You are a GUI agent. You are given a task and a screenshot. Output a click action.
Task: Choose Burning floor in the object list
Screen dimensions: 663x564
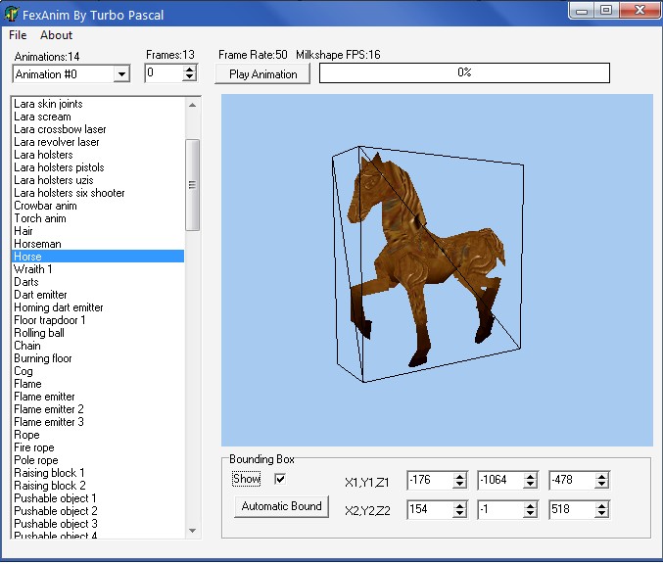(42, 358)
